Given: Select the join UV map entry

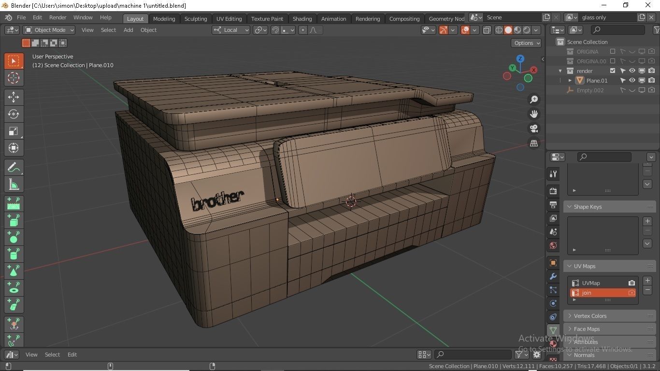Looking at the screenshot, I should [586, 292].
